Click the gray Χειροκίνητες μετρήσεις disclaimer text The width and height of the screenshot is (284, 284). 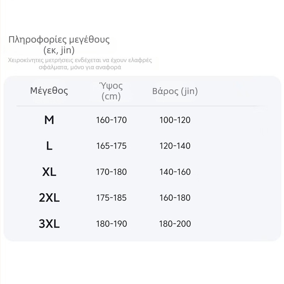point(80,64)
